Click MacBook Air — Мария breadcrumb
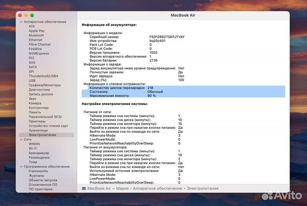 tap(108, 189)
